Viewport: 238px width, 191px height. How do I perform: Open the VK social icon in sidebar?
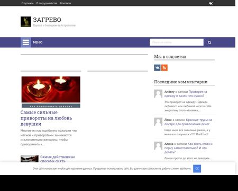tap(157, 68)
